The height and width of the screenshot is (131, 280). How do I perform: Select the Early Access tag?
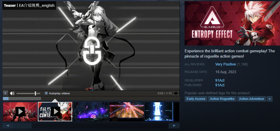point(196,99)
